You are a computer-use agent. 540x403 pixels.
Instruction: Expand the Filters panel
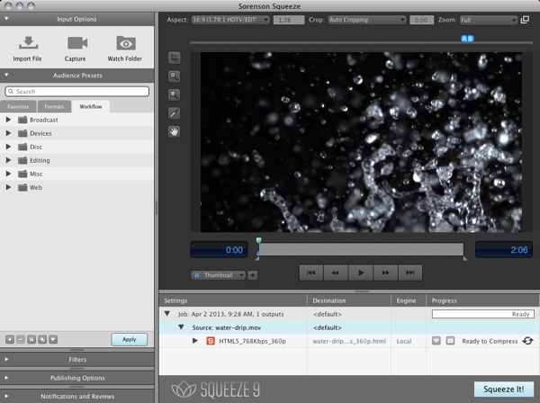point(77,360)
